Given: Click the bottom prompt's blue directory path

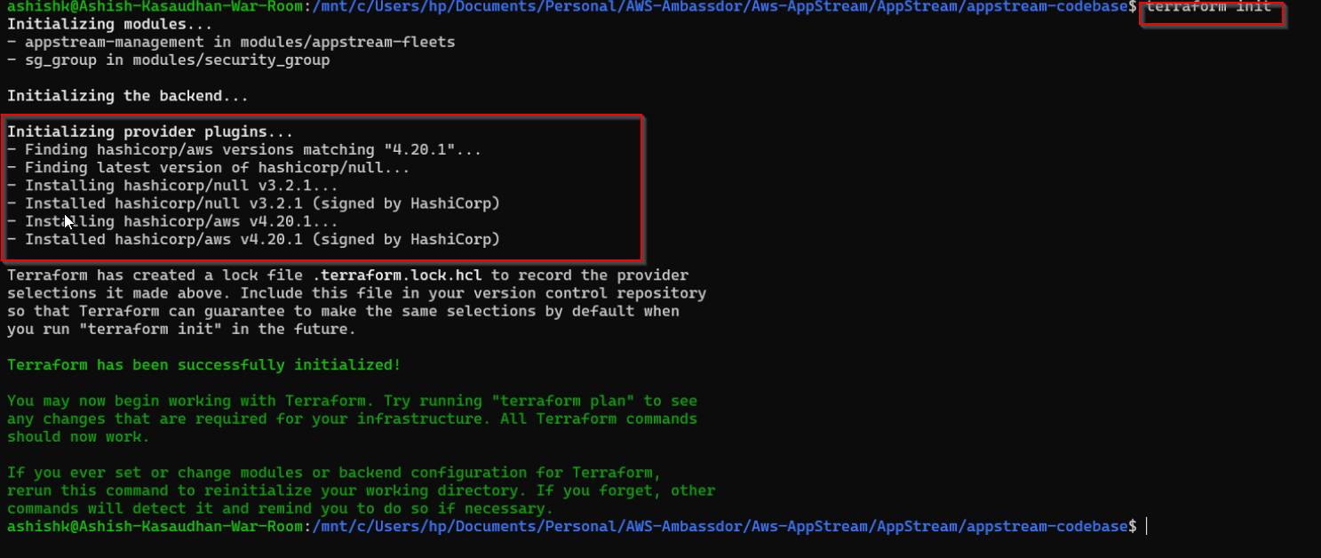Looking at the screenshot, I should click(x=720, y=526).
